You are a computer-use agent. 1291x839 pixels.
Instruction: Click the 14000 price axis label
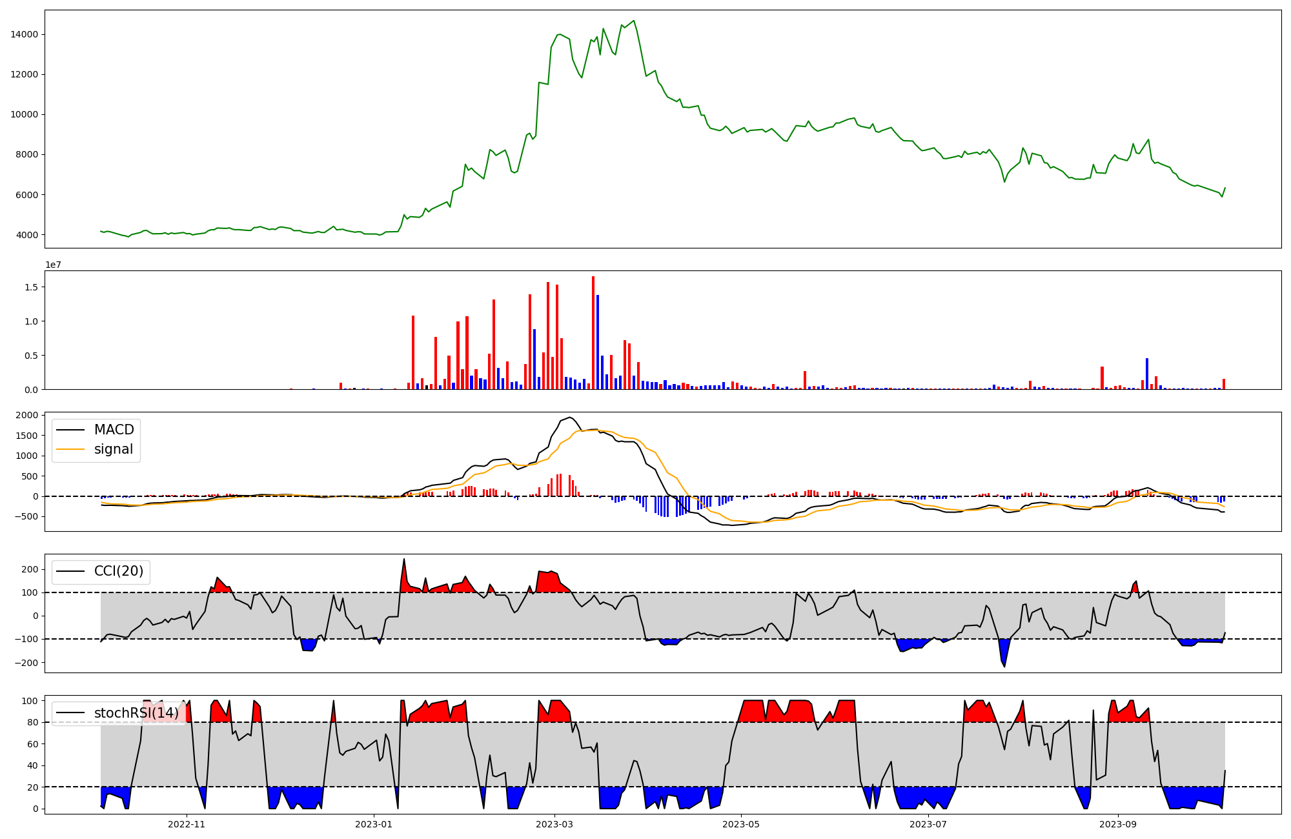[x=25, y=34]
